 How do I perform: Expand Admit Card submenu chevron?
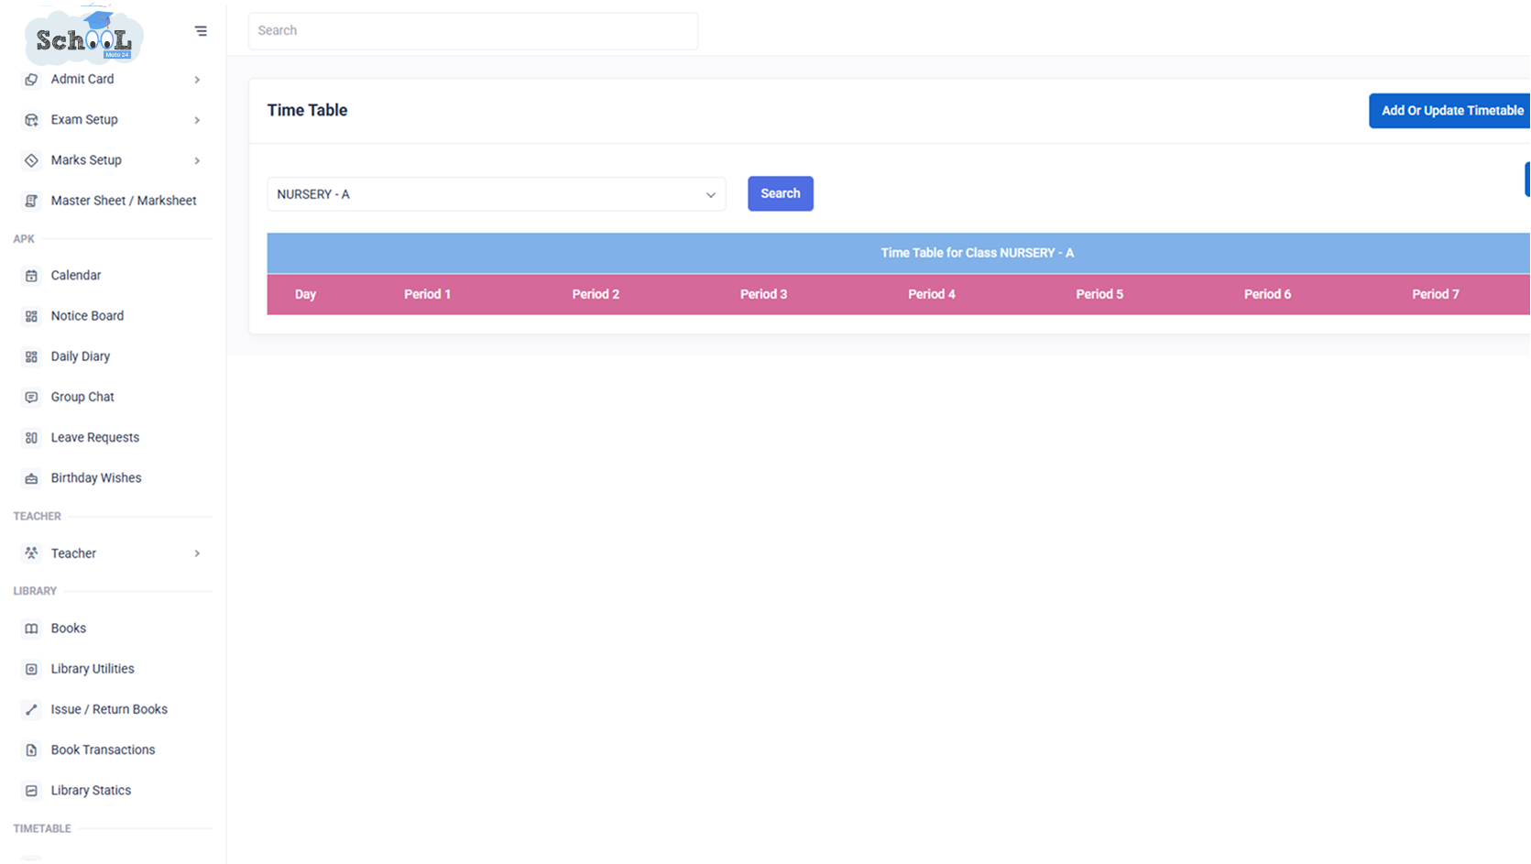tap(197, 80)
